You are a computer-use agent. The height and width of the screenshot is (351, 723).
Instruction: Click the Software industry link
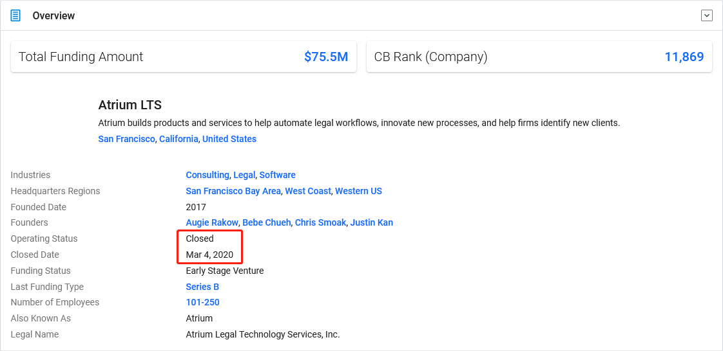[278, 175]
